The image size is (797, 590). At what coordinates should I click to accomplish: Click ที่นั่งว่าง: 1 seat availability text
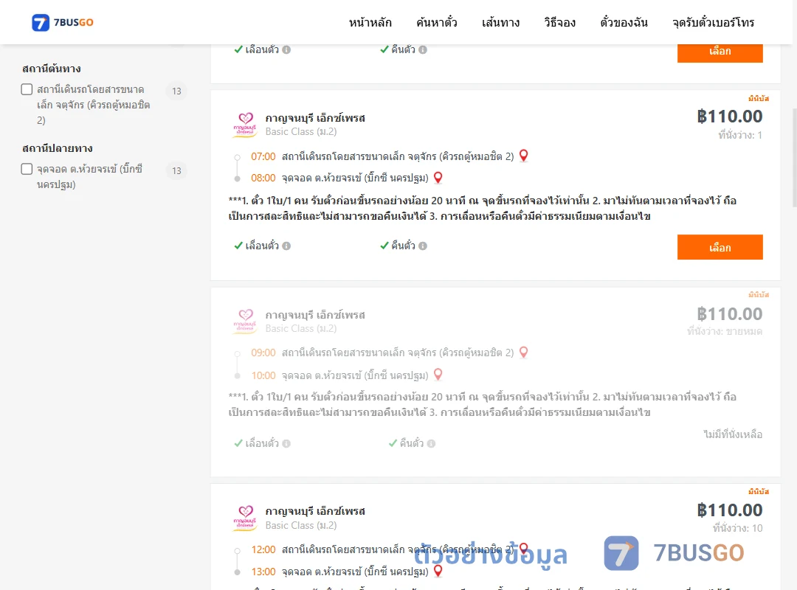coord(740,135)
